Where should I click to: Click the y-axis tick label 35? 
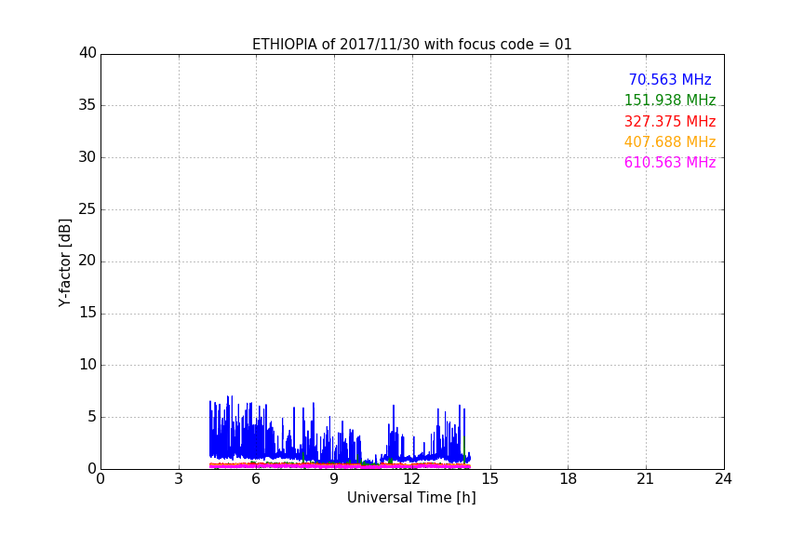[x=87, y=105]
